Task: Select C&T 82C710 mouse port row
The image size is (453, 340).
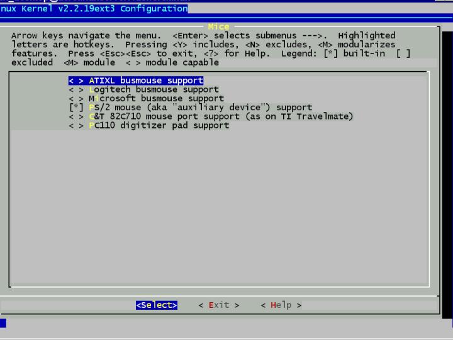Action: [211, 116]
